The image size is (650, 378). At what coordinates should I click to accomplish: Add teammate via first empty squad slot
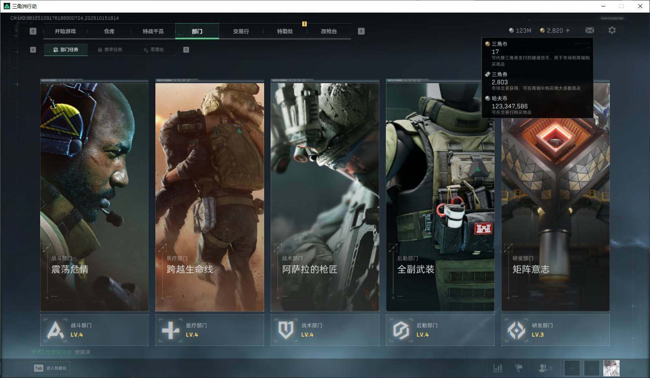[x=572, y=368]
